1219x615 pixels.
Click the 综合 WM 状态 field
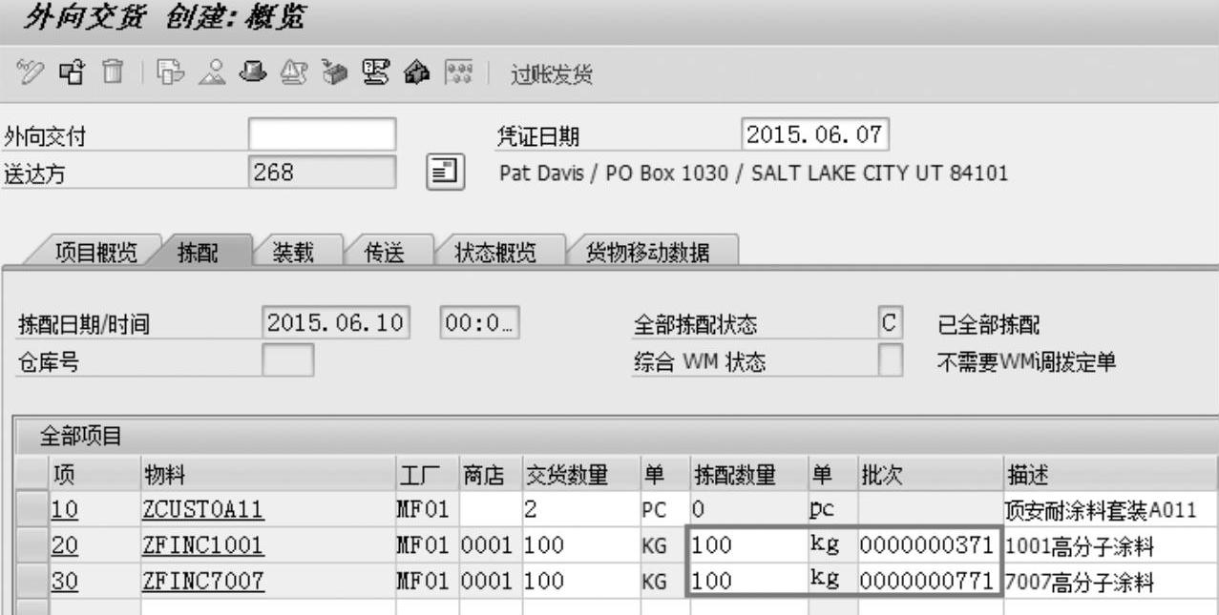pyautogui.click(x=890, y=359)
